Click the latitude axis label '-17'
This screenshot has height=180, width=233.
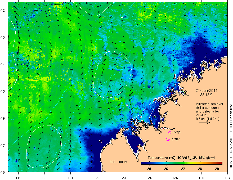click(3, 145)
